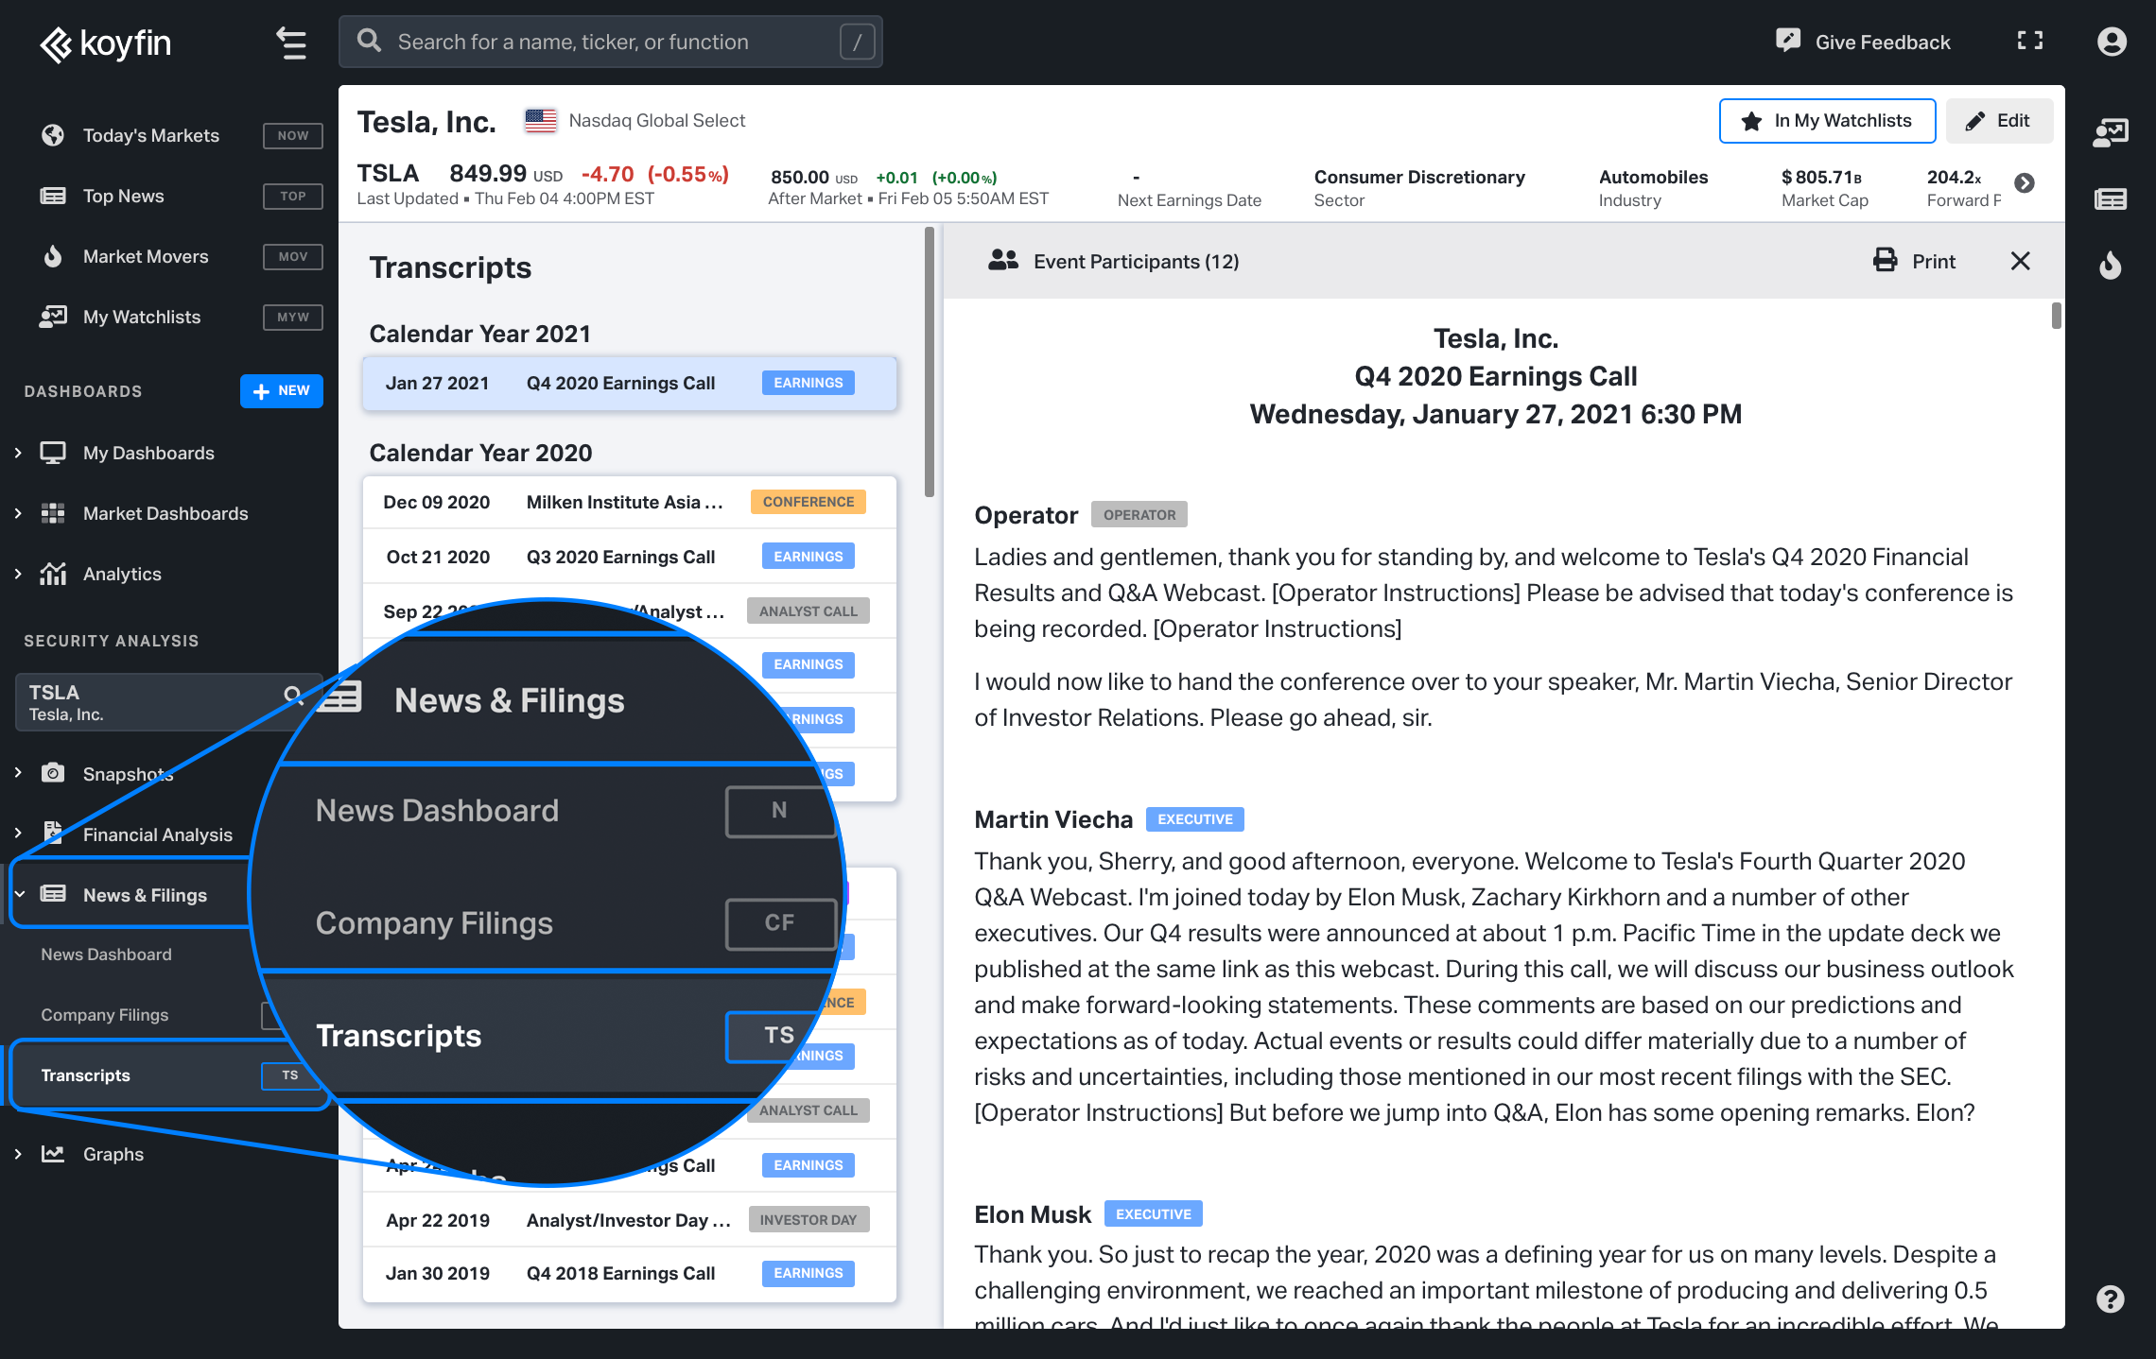Click the Market Movers flame icon
The image size is (2156, 1359).
pos(53,256)
